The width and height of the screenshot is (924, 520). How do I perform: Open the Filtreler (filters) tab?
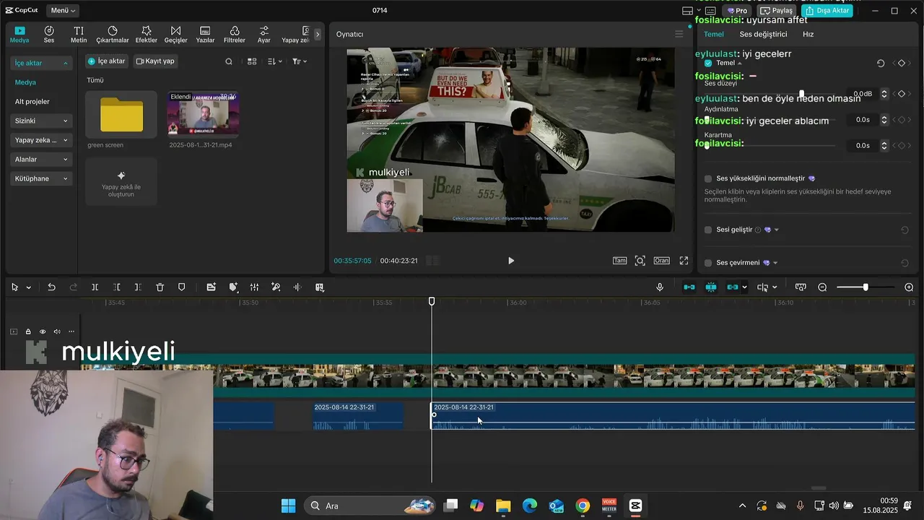click(235, 35)
